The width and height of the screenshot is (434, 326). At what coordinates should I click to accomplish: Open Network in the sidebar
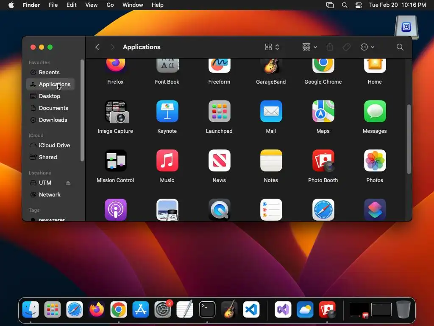50,194
